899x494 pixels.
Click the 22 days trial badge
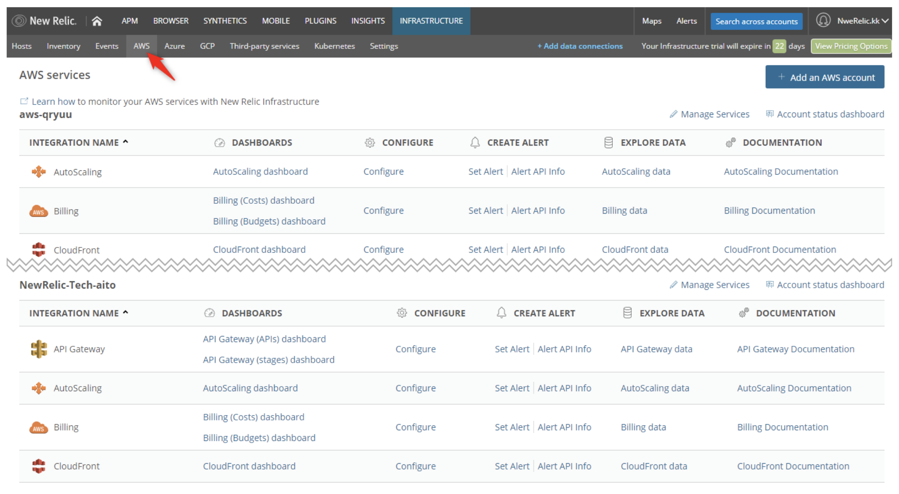[x=779, y=46]
